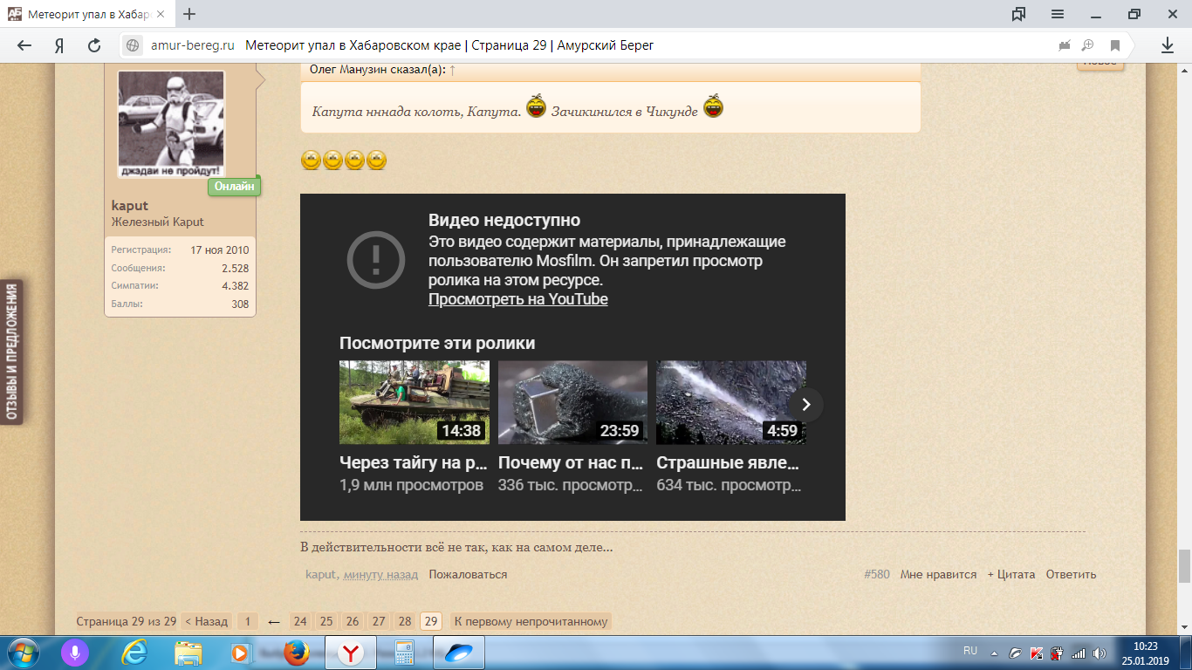Image resolution: width=1192 pixels, height=670 pixels.
Task: Launch Firefox from the taskbar
Action: click(296, 652)
